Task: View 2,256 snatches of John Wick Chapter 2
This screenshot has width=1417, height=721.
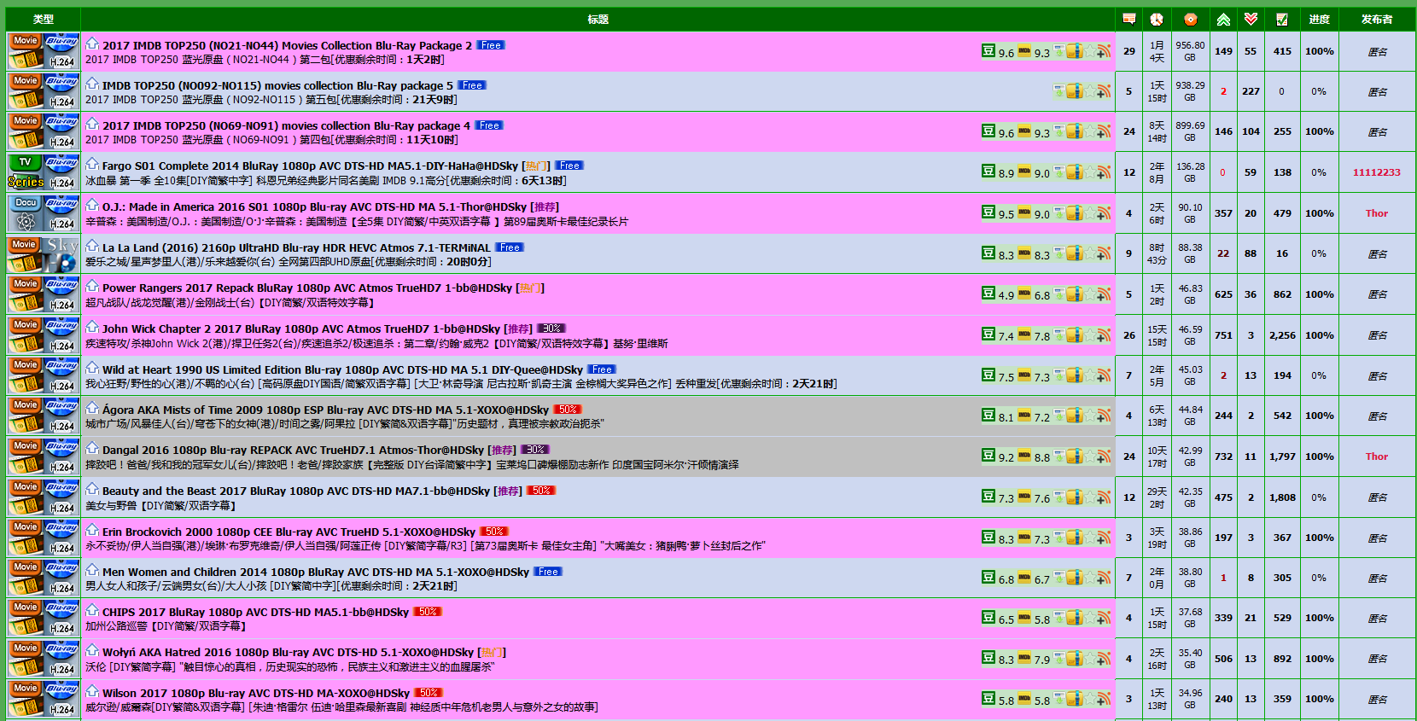Action: [1282, 335]
